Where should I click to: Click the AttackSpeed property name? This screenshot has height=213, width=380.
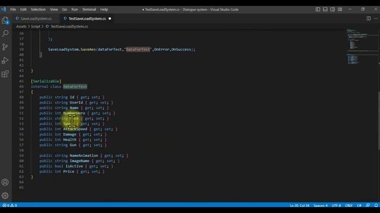point(75,129)
